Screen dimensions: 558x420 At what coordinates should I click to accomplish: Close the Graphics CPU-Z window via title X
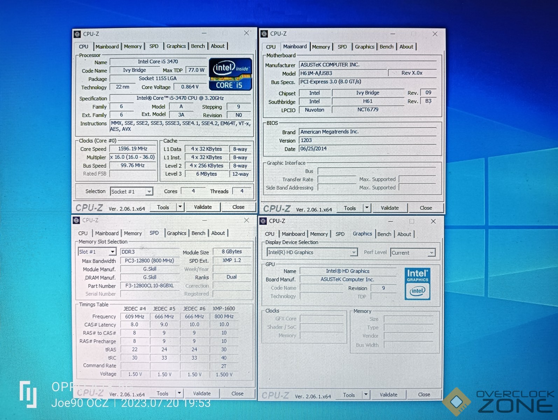click(433, 221)
